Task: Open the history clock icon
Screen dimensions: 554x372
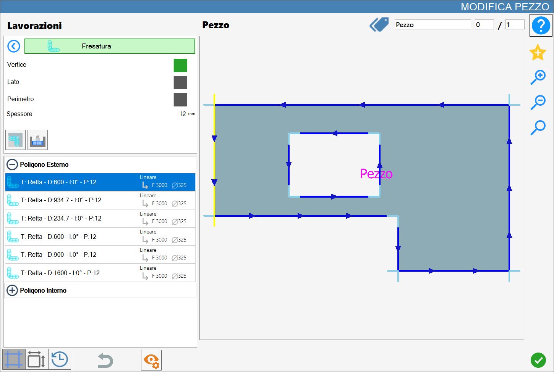Action: (60, 359)
